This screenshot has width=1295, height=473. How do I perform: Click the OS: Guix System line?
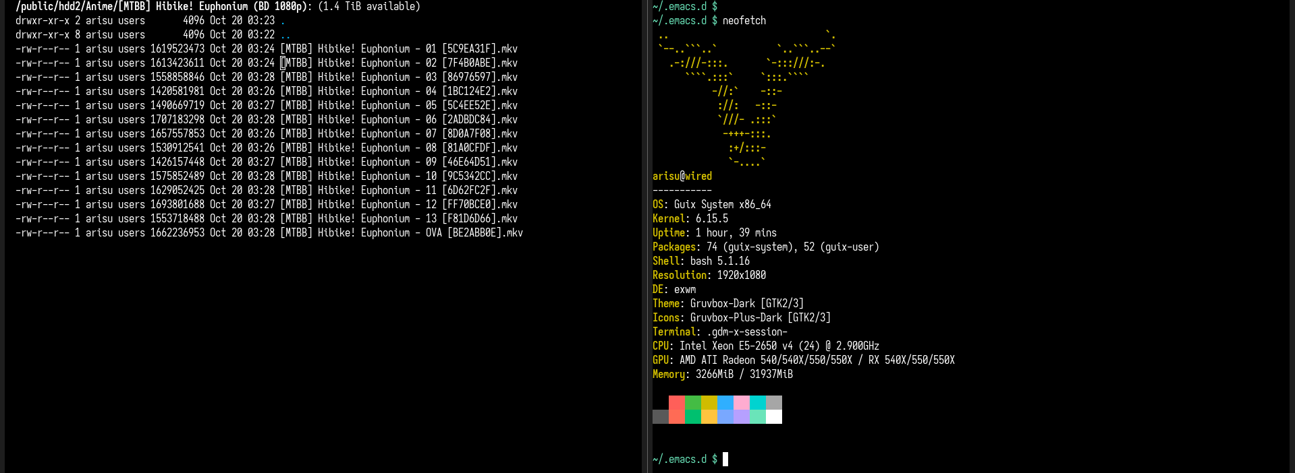pyautogui.click(x=712, y=204)
